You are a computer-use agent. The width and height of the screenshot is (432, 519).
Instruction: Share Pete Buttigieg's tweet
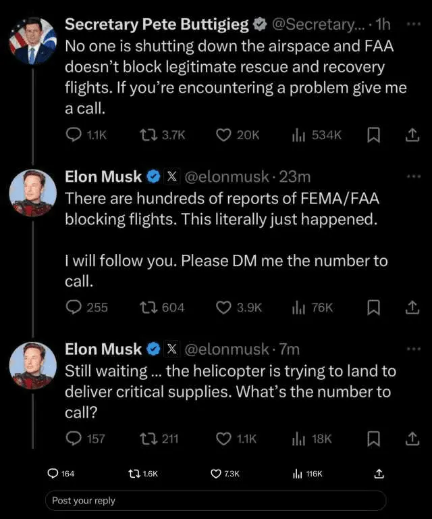click(411, 135)
